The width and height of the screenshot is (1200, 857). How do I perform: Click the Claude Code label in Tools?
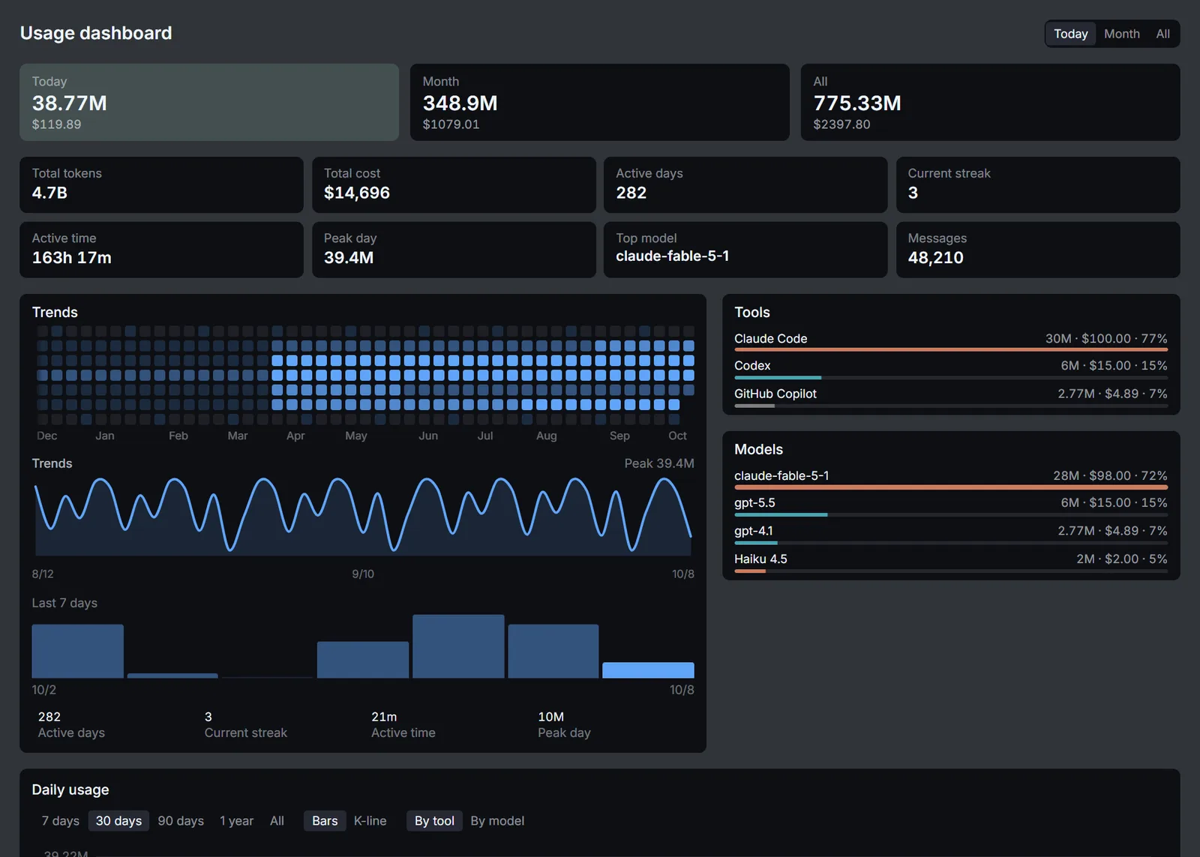pos(770,339)
